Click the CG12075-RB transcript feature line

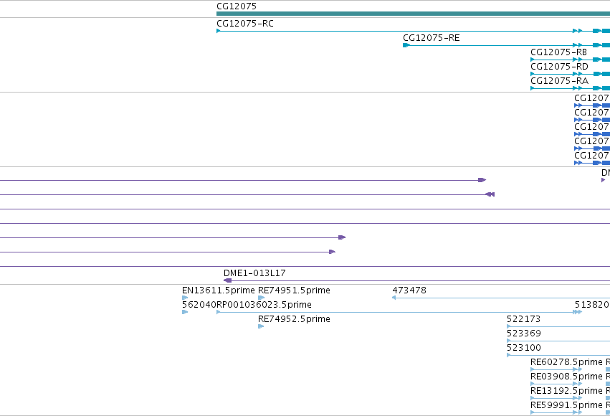(x=571, y=60)
